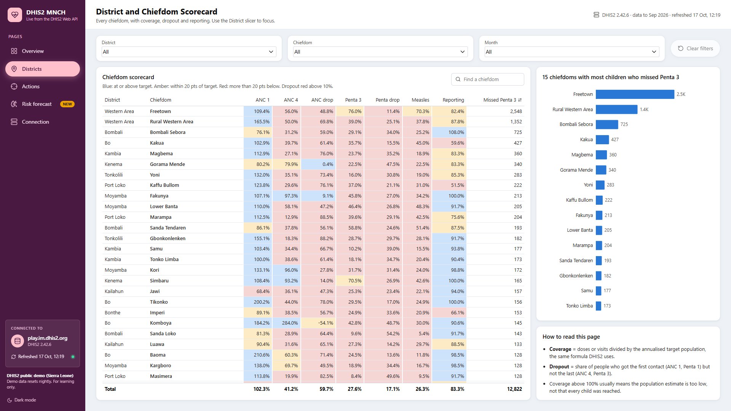Click the Total missed Penta 3 value 12,822
Screen dimensions: 731x411
(514, 389)
